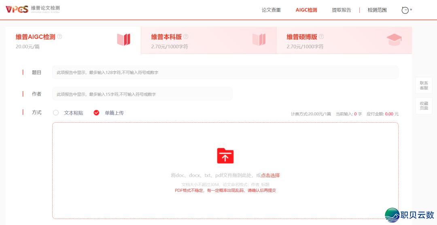Switch to the 维普硕博版 tab
The width and height of the screenshot is (437, 225).
click(x=344, y=40)
